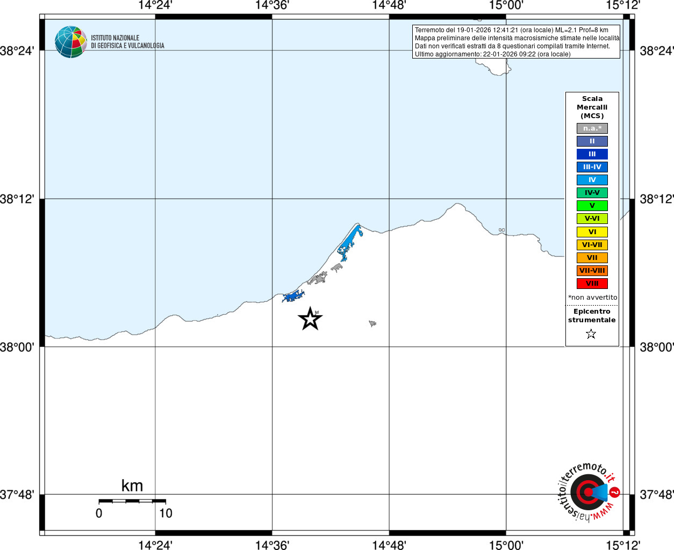Click the 'Epicentro strumentale' legend label
The width and height of the screenshot is (674, 550).
click(x=592, y=316)
